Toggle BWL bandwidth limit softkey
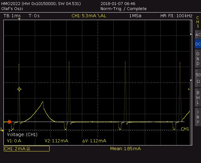Screen dimensions: 201x163 (198, 97)
